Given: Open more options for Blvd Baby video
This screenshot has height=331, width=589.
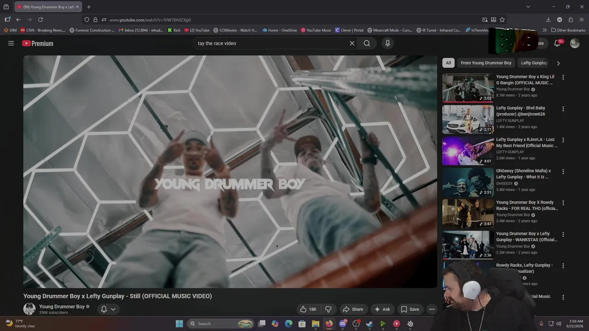Looking at the screenshot, I should pos(563,109).
